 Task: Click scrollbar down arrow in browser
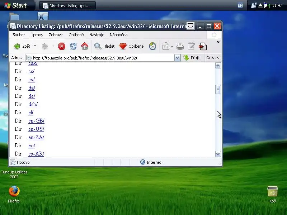[x=218, y=154]
